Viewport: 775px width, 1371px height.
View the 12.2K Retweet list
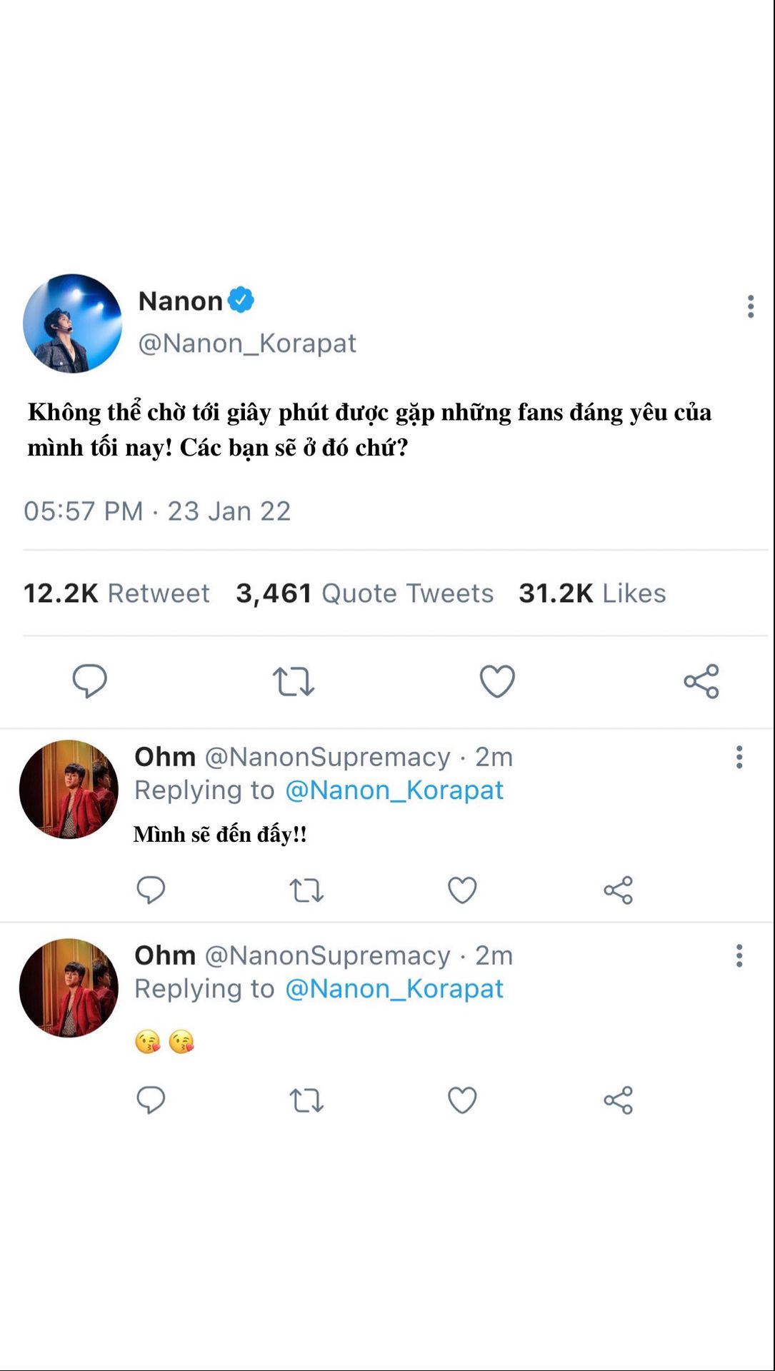coord(116,593)
